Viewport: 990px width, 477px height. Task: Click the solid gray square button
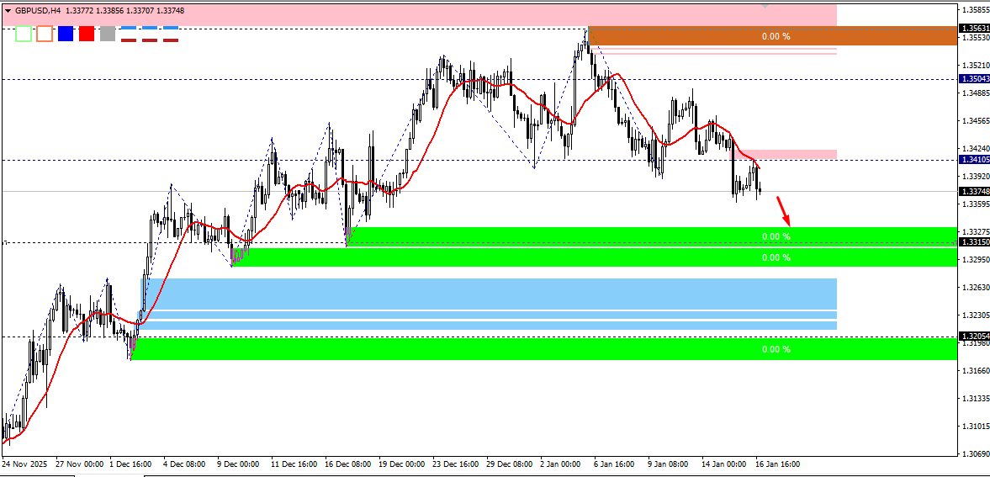[x=108, y=34]
